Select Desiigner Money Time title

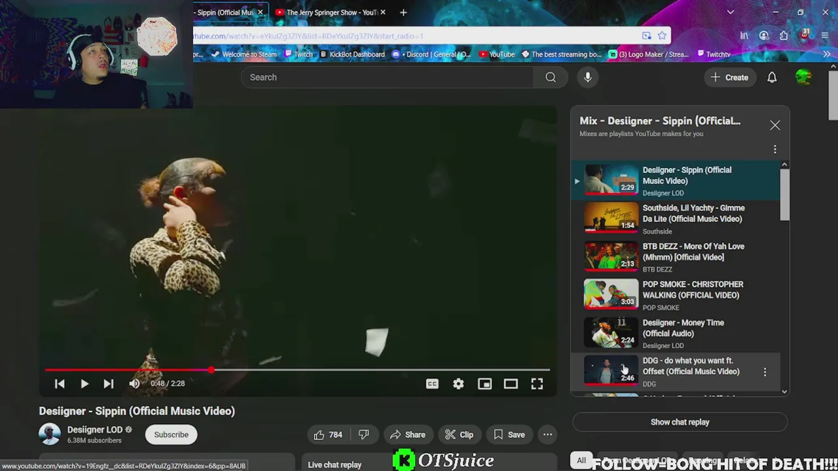(683, 328)
